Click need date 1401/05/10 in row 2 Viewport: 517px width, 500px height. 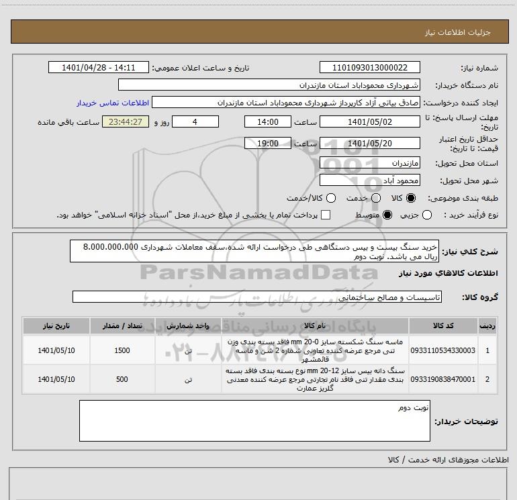coord(56,379)
